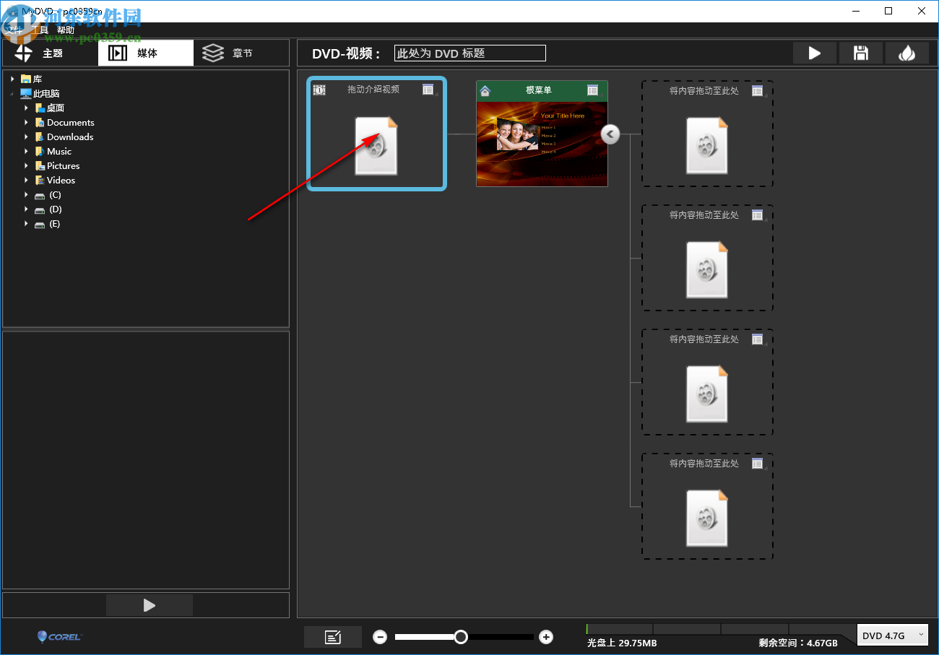Open the edit disc notes icon near zoom slider
This screenshot has width=939, height=655.
pyautogui.click(x=332, y=636)
